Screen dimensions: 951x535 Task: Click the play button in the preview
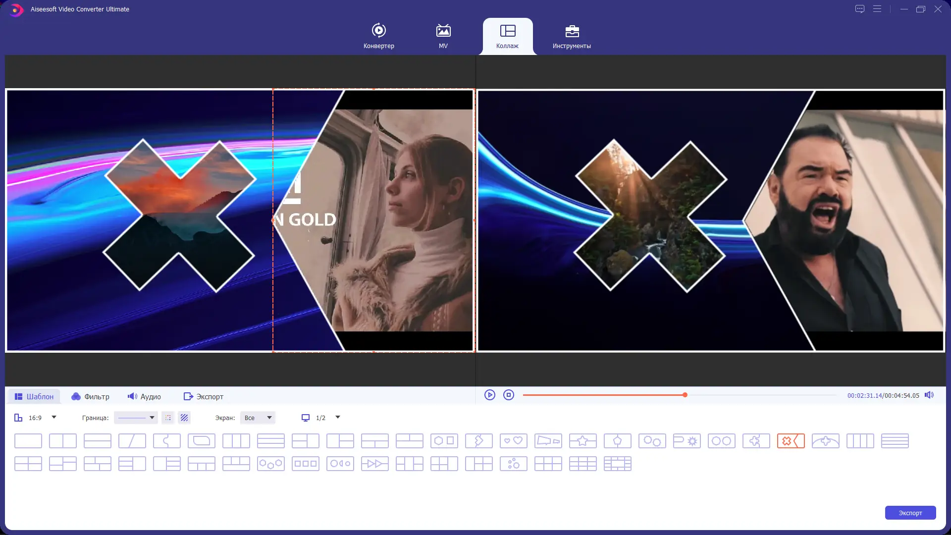tap(489, 395)
